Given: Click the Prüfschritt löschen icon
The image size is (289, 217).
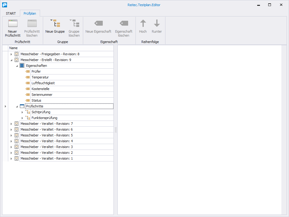Looking at the screenshot, I should coord(32,24).
